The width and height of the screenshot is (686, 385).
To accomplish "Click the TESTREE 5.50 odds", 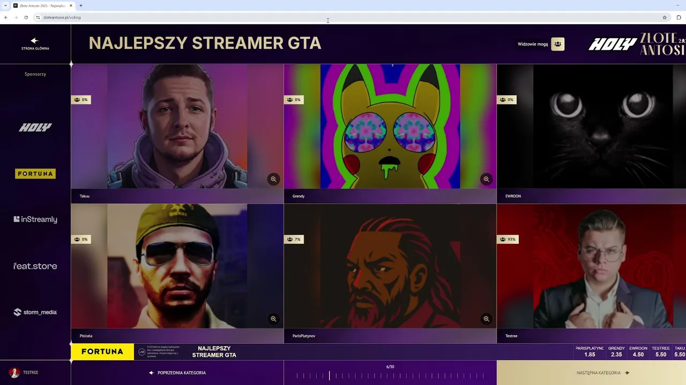I will pyautogui.click(x=661, y=351).
